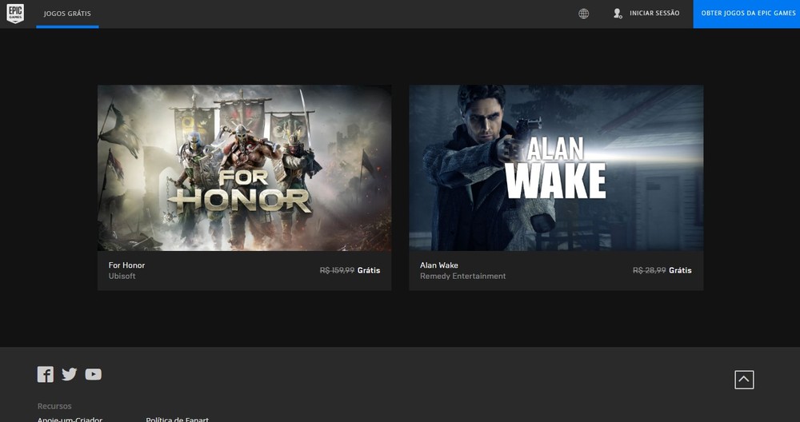Click the Recursos footer heading
The image size is (800, 422).
click(54, 406)
